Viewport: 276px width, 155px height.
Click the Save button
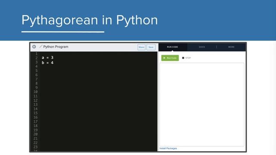pos(151,47)
